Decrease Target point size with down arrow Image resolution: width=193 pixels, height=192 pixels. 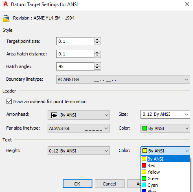pos(97,43)
